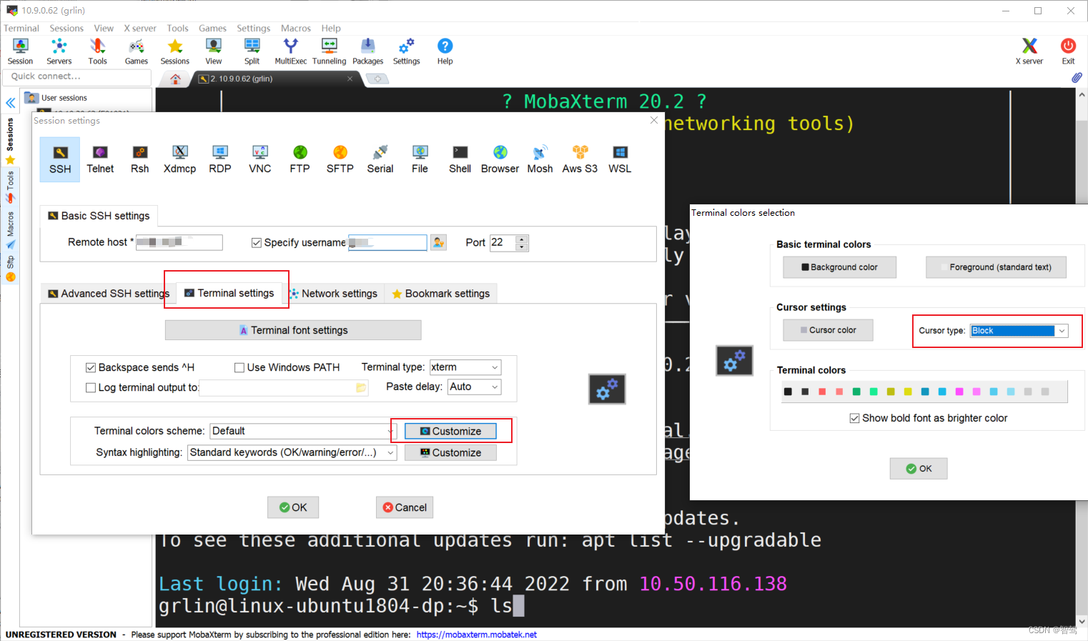1088x641 pixels.
Task: Collapse the left sidebar double-arrow
Action: [11, 103]
